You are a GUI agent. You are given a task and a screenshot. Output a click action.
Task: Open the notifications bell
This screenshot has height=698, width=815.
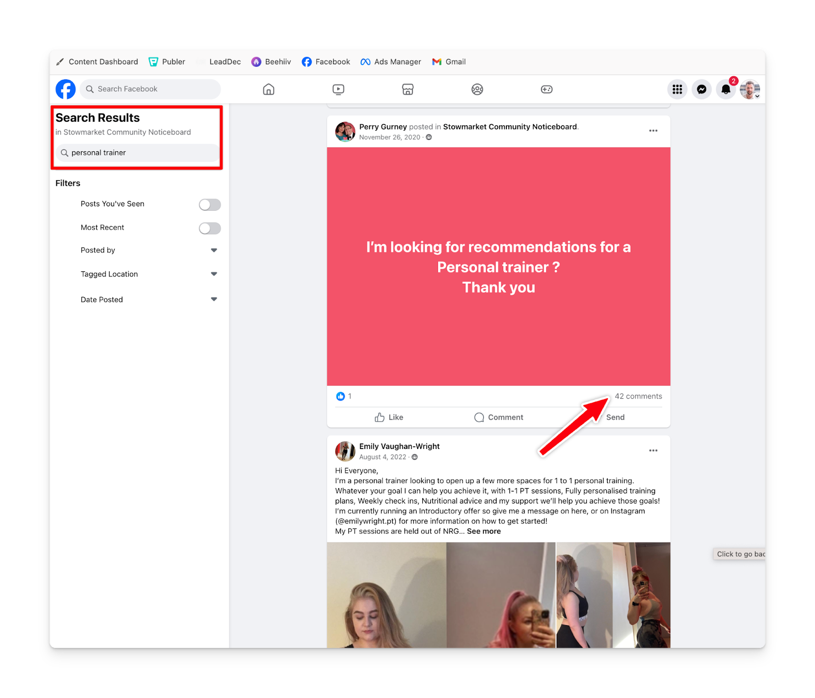point(726,90)
